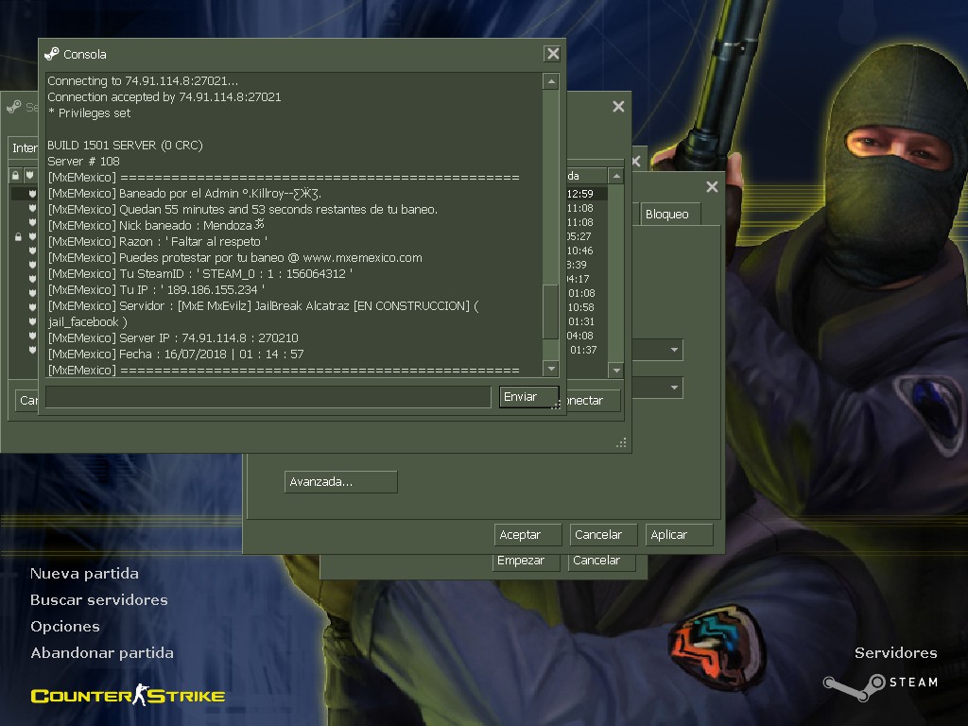
Task: Select server row with time 10:46
Action: [586, 251]
